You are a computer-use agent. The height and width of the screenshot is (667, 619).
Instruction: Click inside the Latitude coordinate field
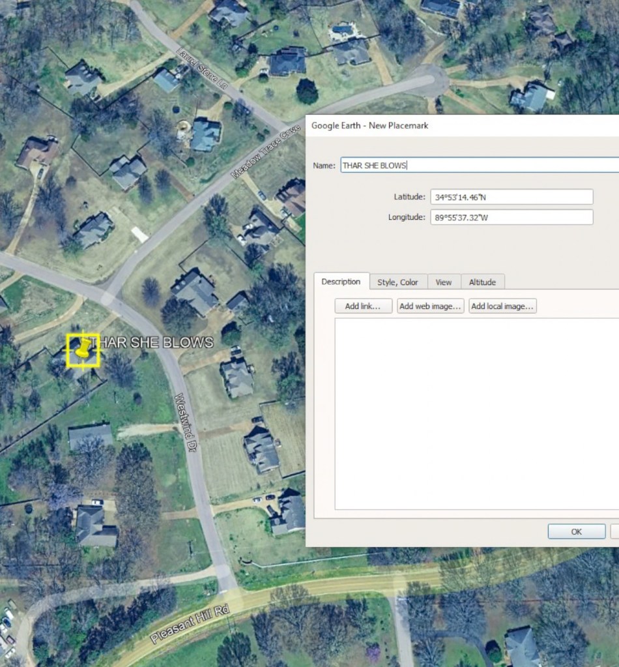(x=511, y=197)
